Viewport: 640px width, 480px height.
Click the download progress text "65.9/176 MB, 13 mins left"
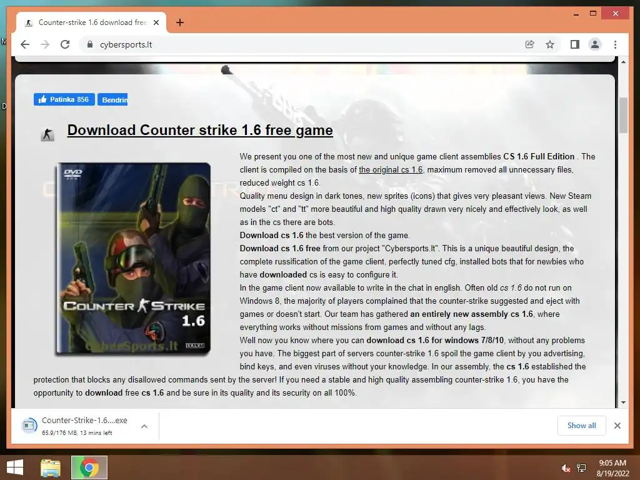point(77,432)
